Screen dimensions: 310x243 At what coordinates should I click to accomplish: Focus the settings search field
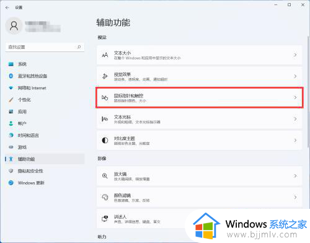45,47
